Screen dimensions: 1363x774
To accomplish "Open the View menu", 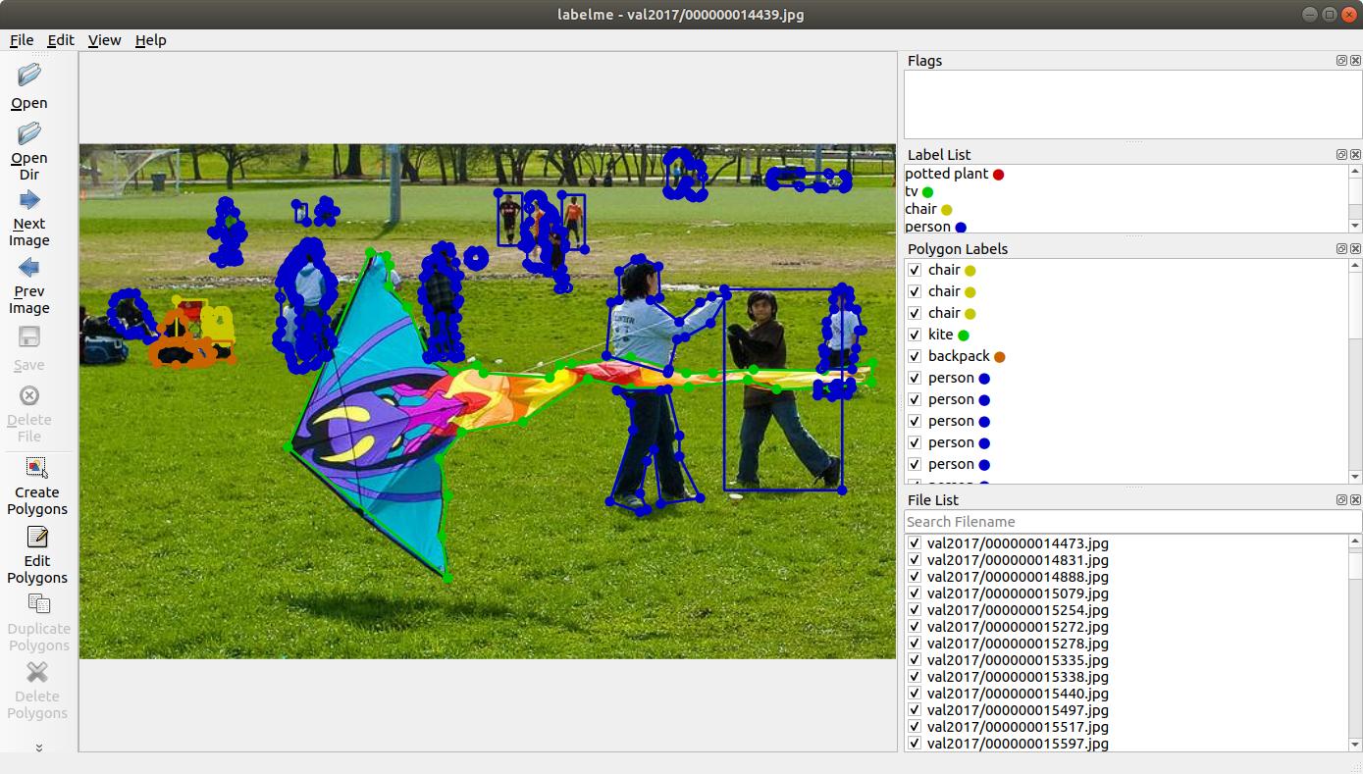I will 104,40.
